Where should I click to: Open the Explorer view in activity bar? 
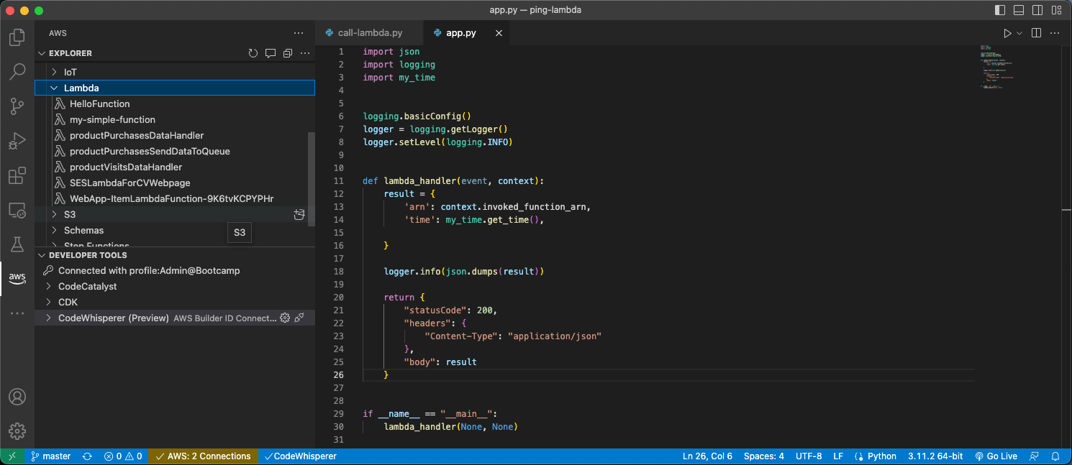click(x=17, y=37)
